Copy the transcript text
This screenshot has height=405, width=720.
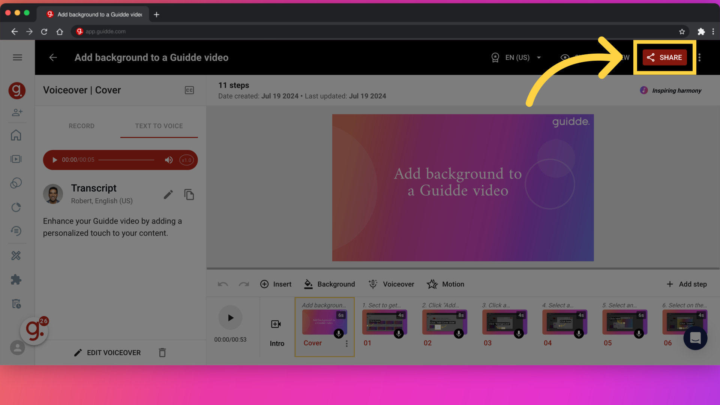tap(189, 195)
